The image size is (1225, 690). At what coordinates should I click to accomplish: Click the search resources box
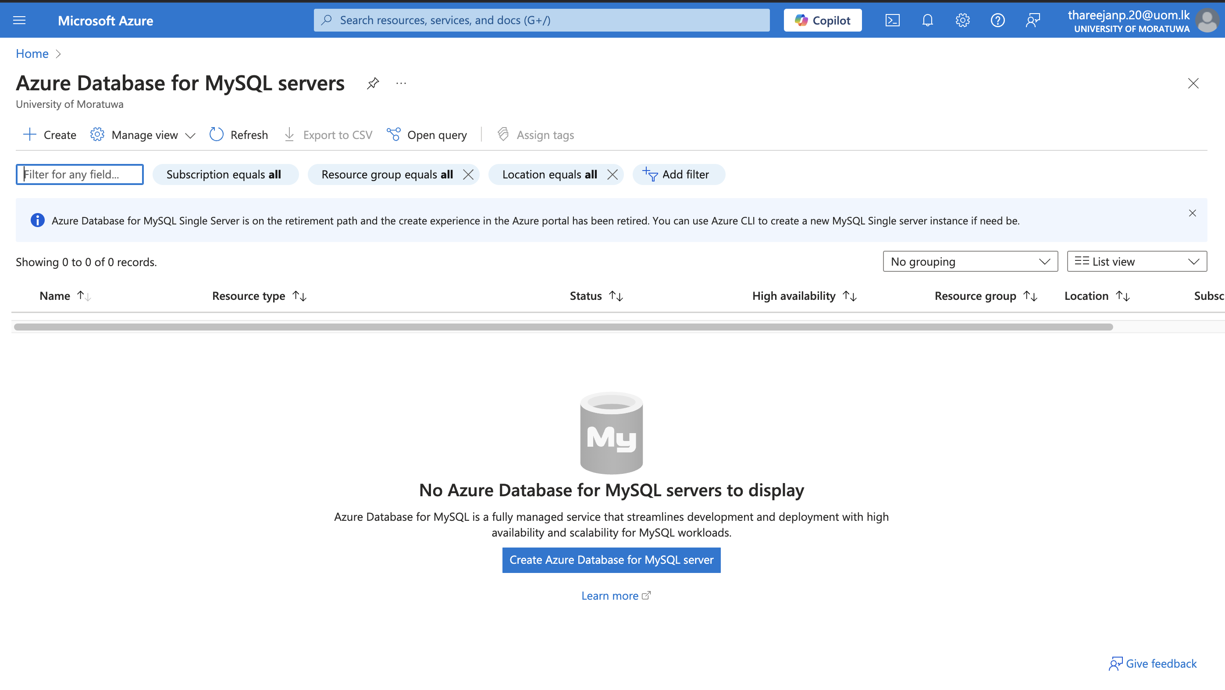(x=541, y=20)
